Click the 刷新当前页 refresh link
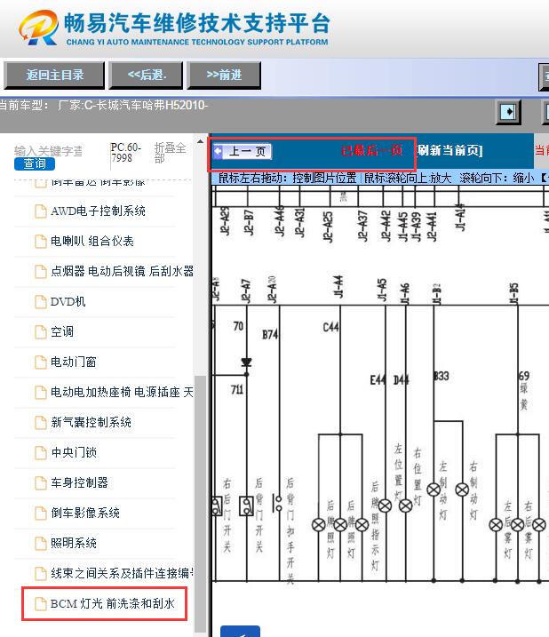This screenshot has height=637, width=549. click(x=450, y=151)
